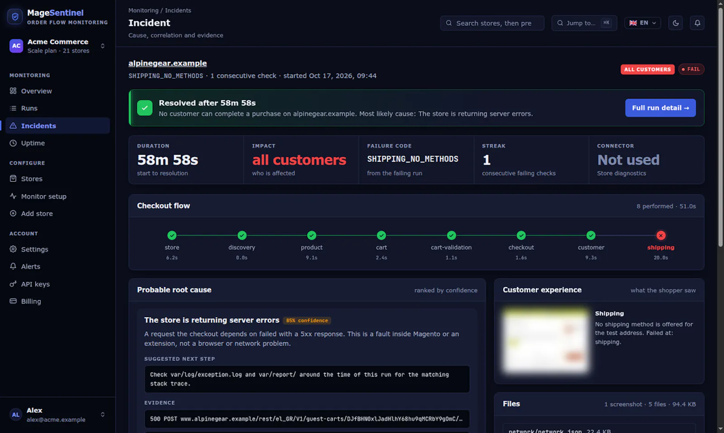Click the green resolved checkmark icon

coord(145,108)
